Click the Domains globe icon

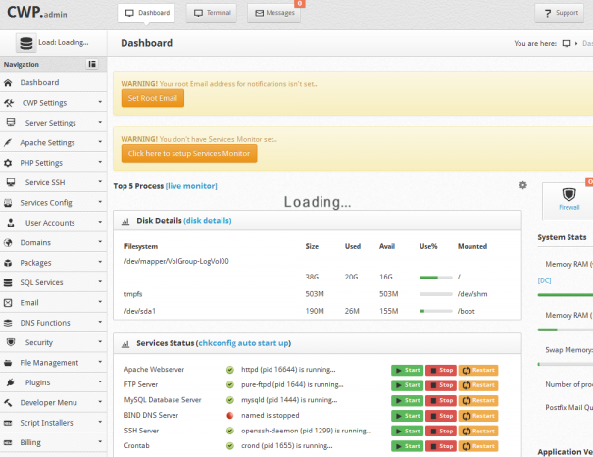tap(8, 242)
